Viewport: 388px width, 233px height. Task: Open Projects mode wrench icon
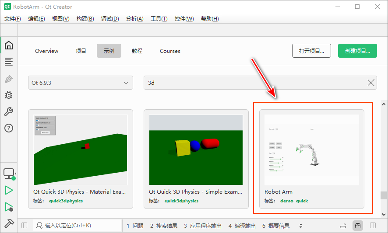click(x=8, y=111)
